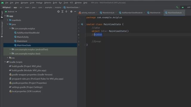Open the Android project view dropdown
This screenshot has height=107, width=191.
pos(11,12)
